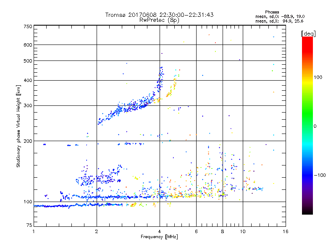Click the x-axis label '16'
This screenshot has width=336, height=252.
[x=286, y=231]
